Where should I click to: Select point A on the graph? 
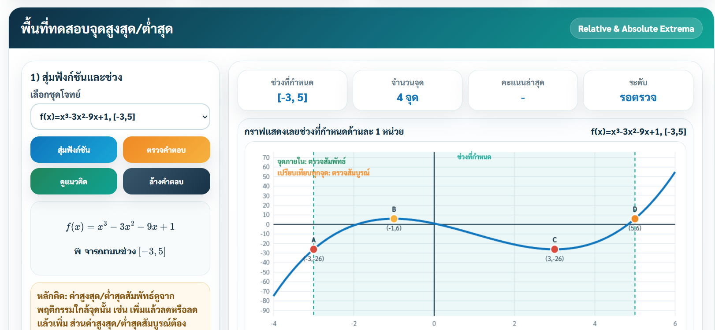point(314,249)
